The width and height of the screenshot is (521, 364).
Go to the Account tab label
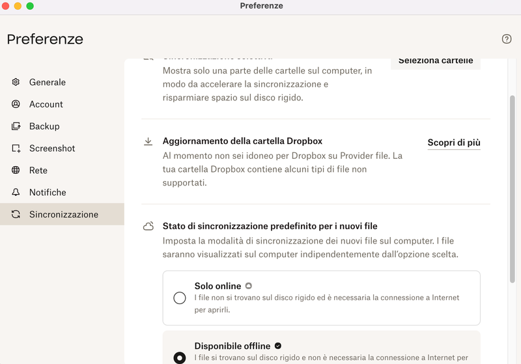(x=46, y=104)
